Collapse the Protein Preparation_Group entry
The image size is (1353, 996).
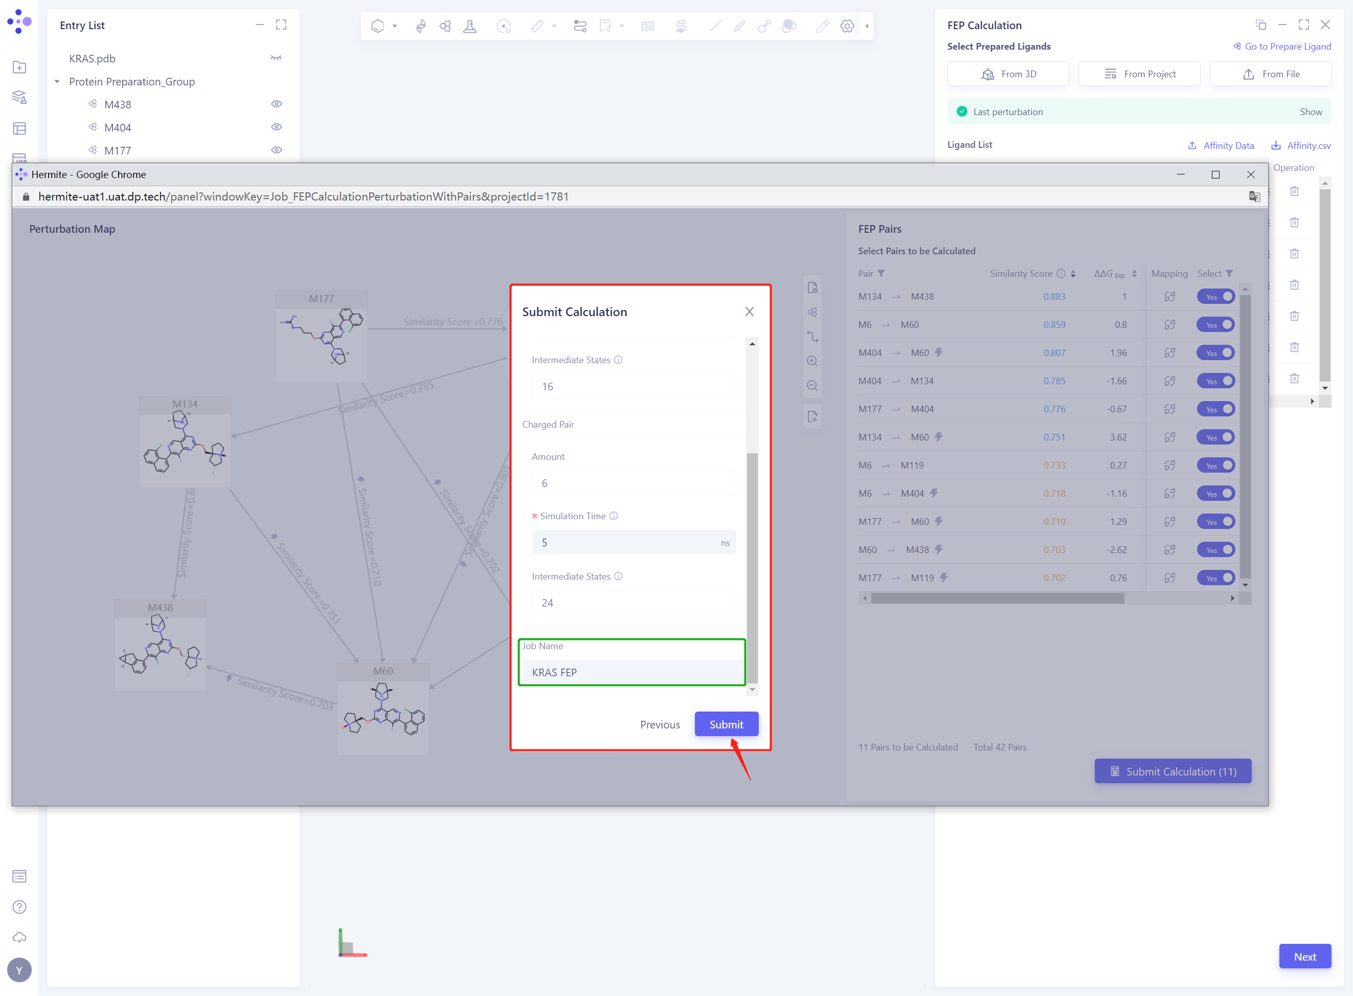tap(57, 81)
